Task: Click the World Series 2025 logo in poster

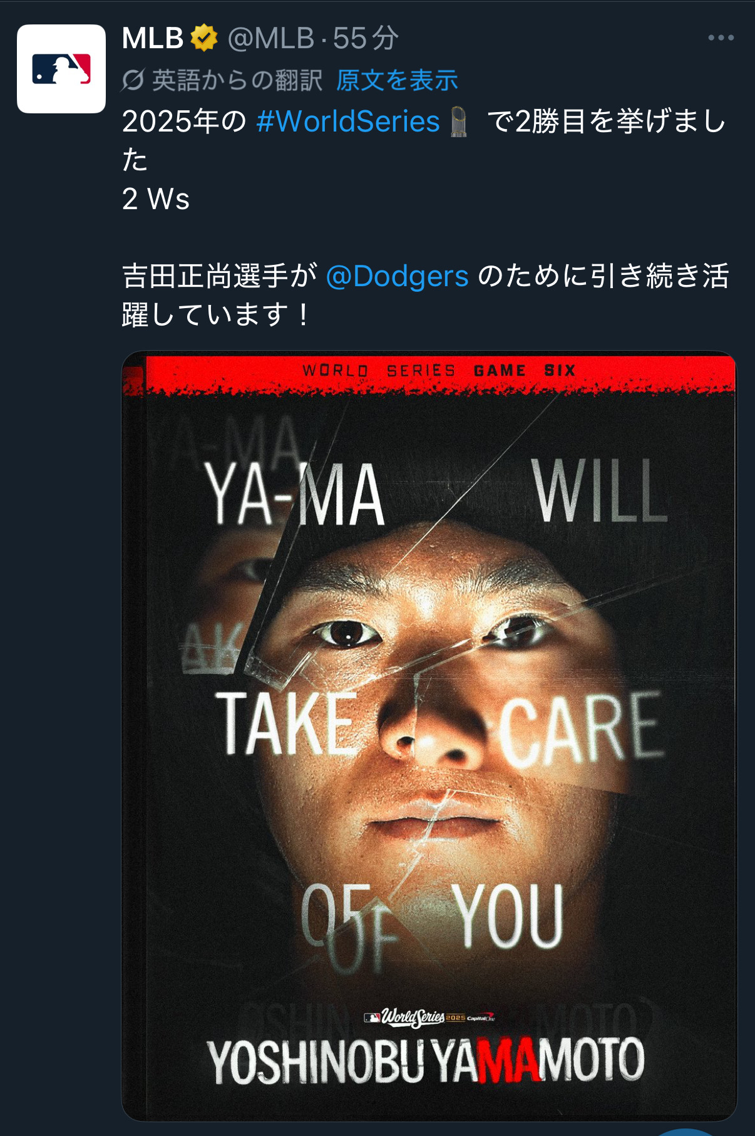Action: [x=429, y=1018]
